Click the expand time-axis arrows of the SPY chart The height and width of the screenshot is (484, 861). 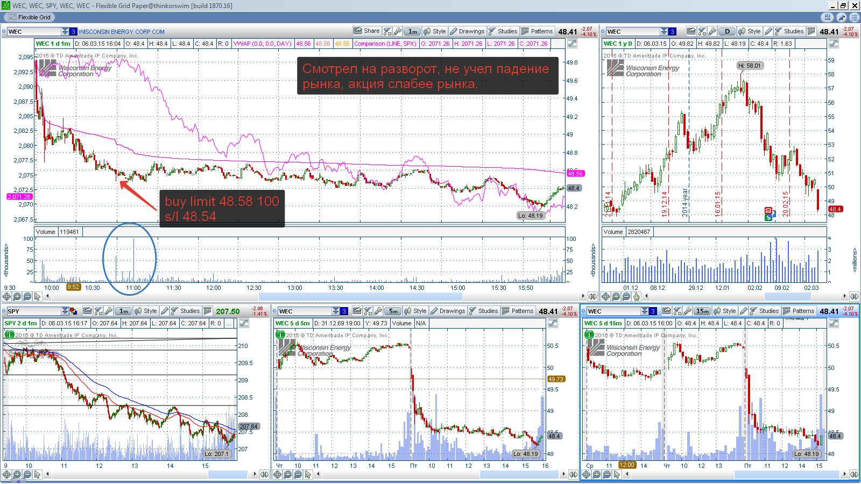click(x=264, y=474)
